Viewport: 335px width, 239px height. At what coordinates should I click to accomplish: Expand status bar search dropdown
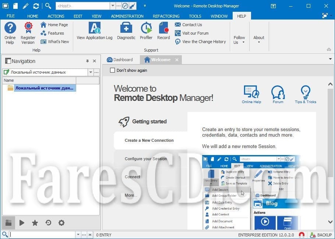click(78, 235)
